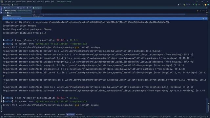This screenshot has width=210, height=118.
Task: Click the teal JetBrains toolbox icon at far right
Action: point(208,5)
